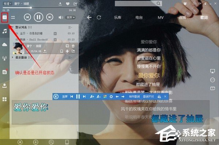Select song 02 韩庚 Shell Shocked
Viewport: 219px width, 145px height.
44,40
